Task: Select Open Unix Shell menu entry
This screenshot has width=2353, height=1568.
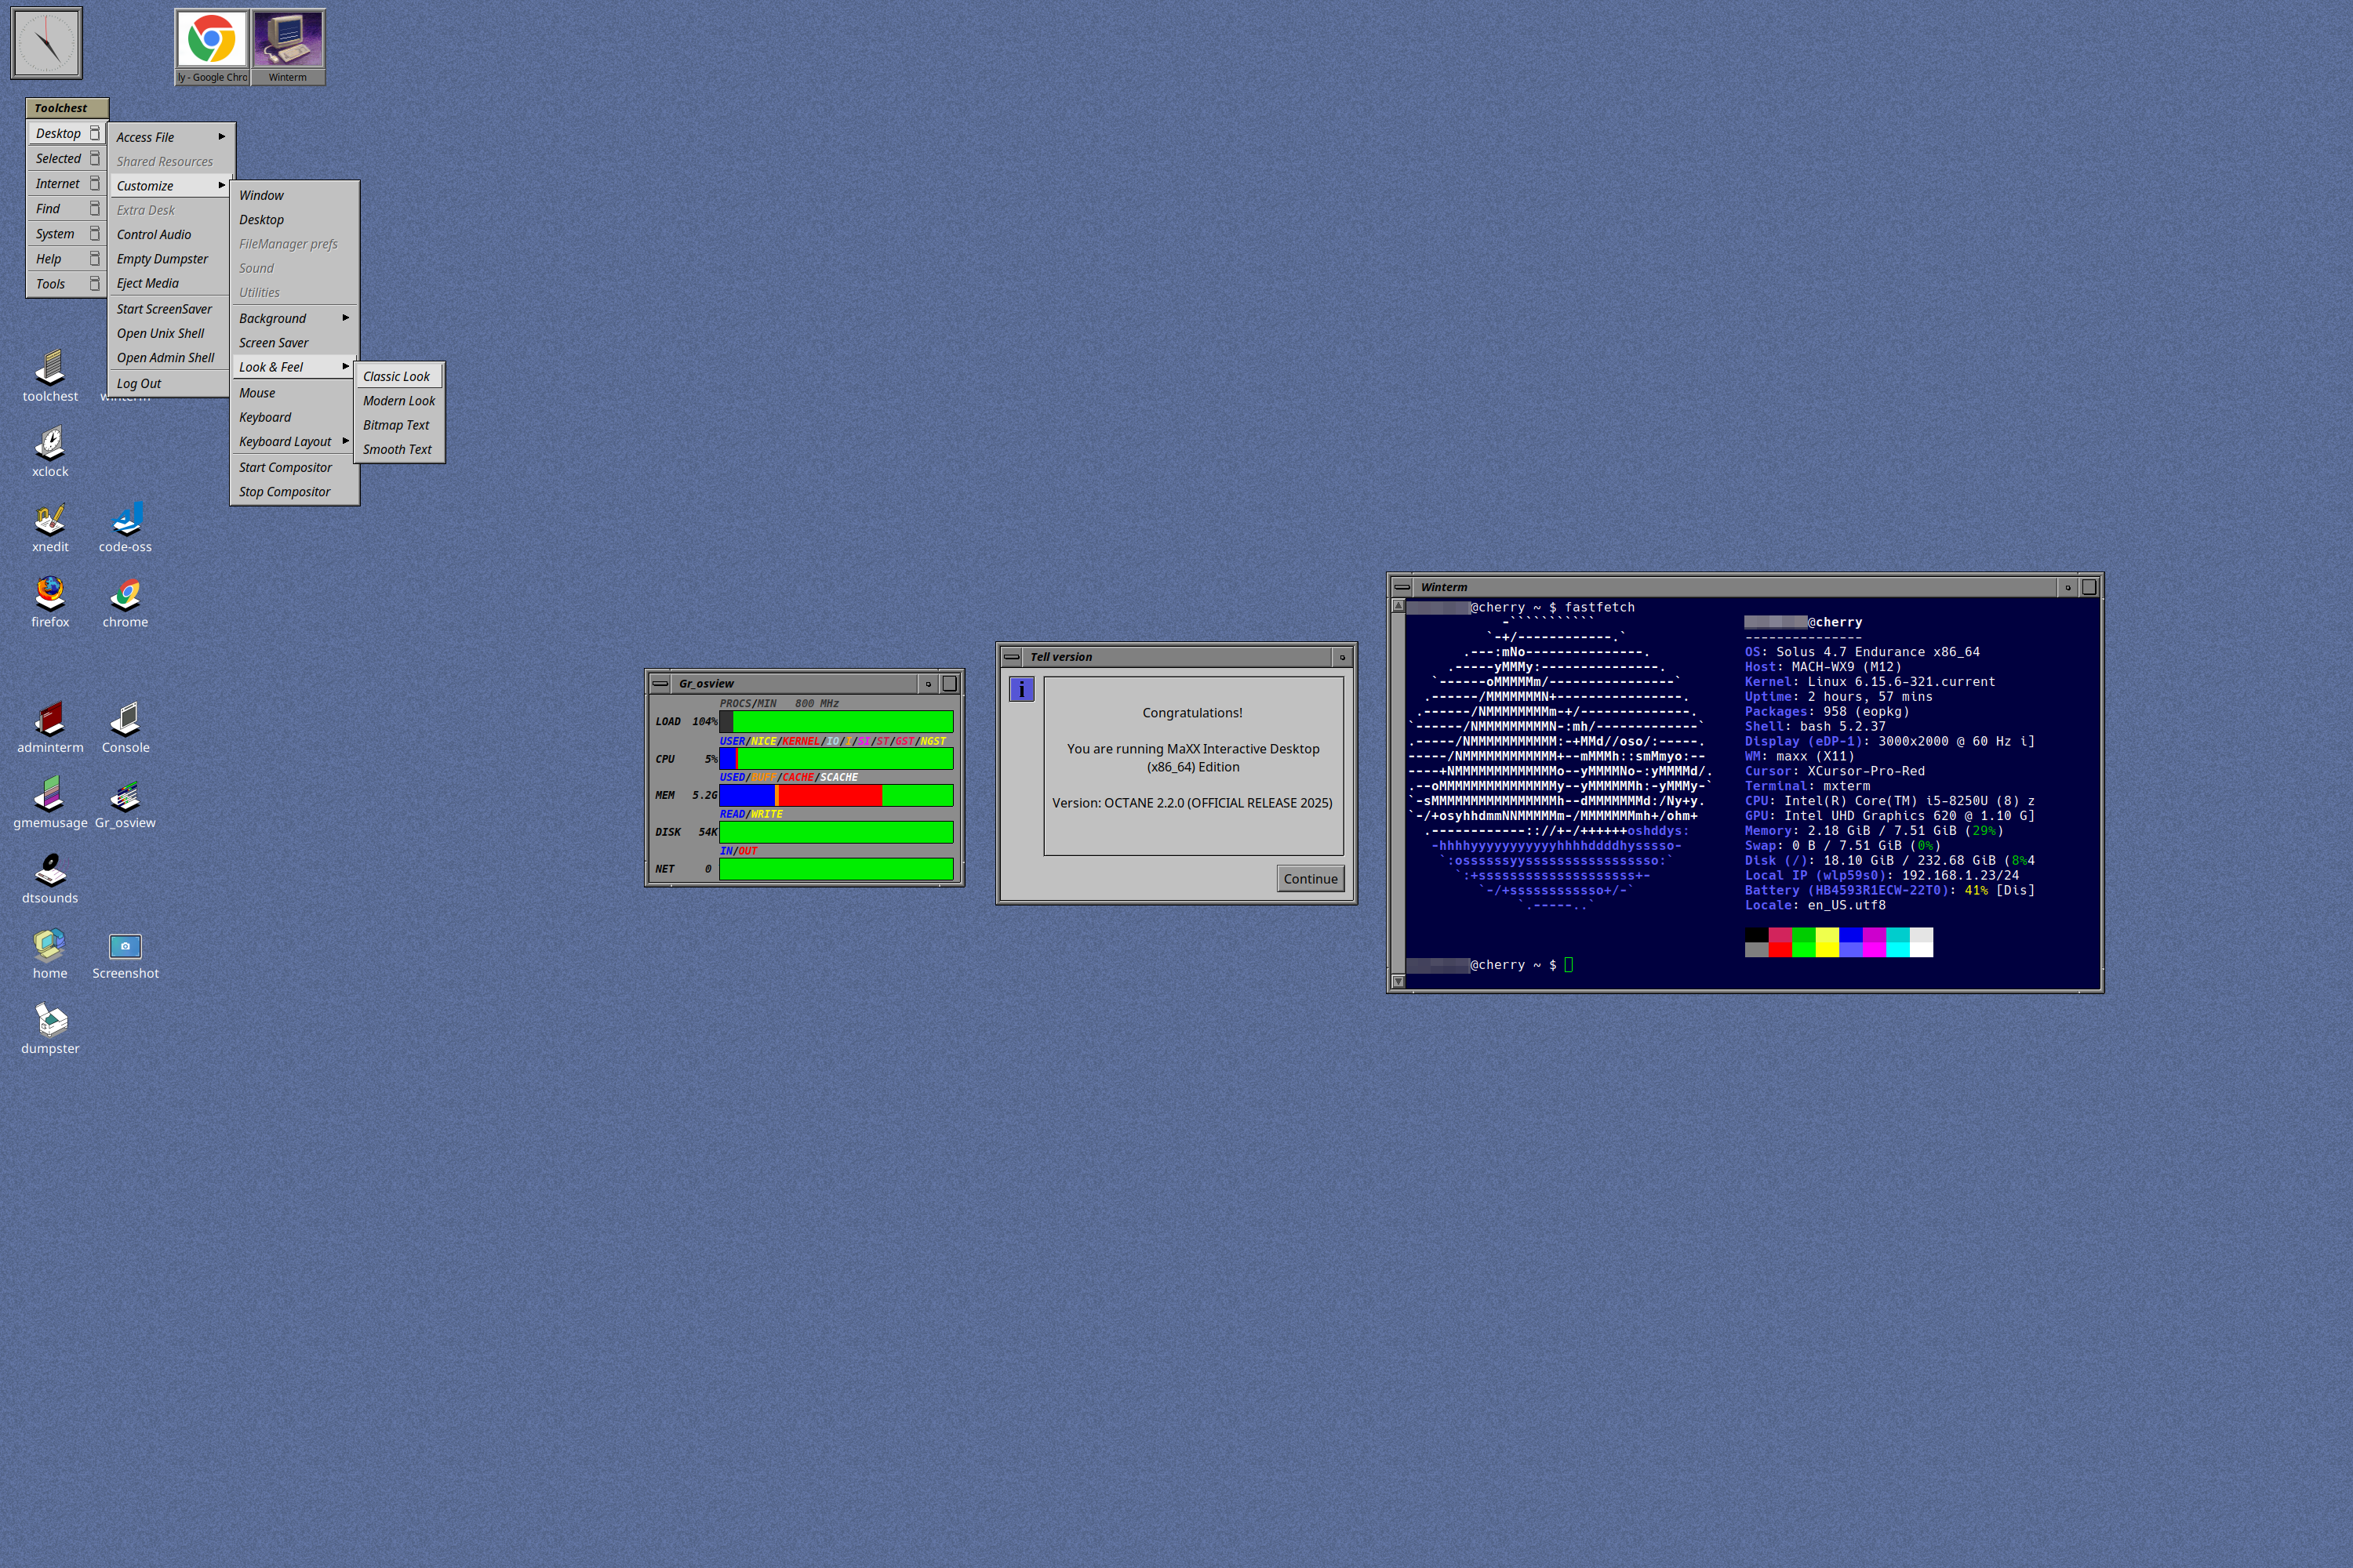Action: tap(171, 333)
